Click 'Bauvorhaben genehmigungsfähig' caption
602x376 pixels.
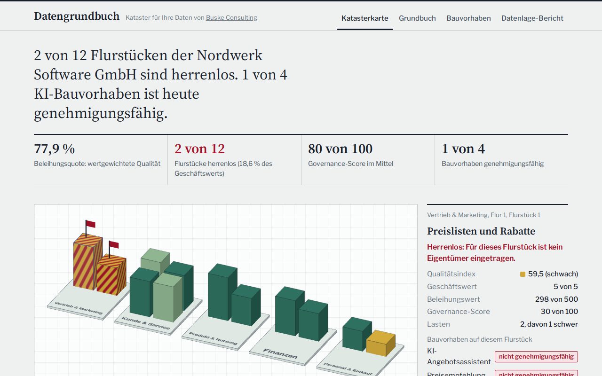(492, 164)
